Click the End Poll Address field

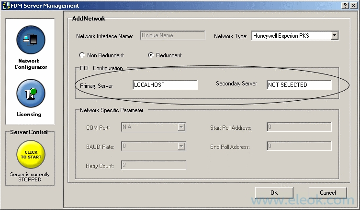(299, 146)
